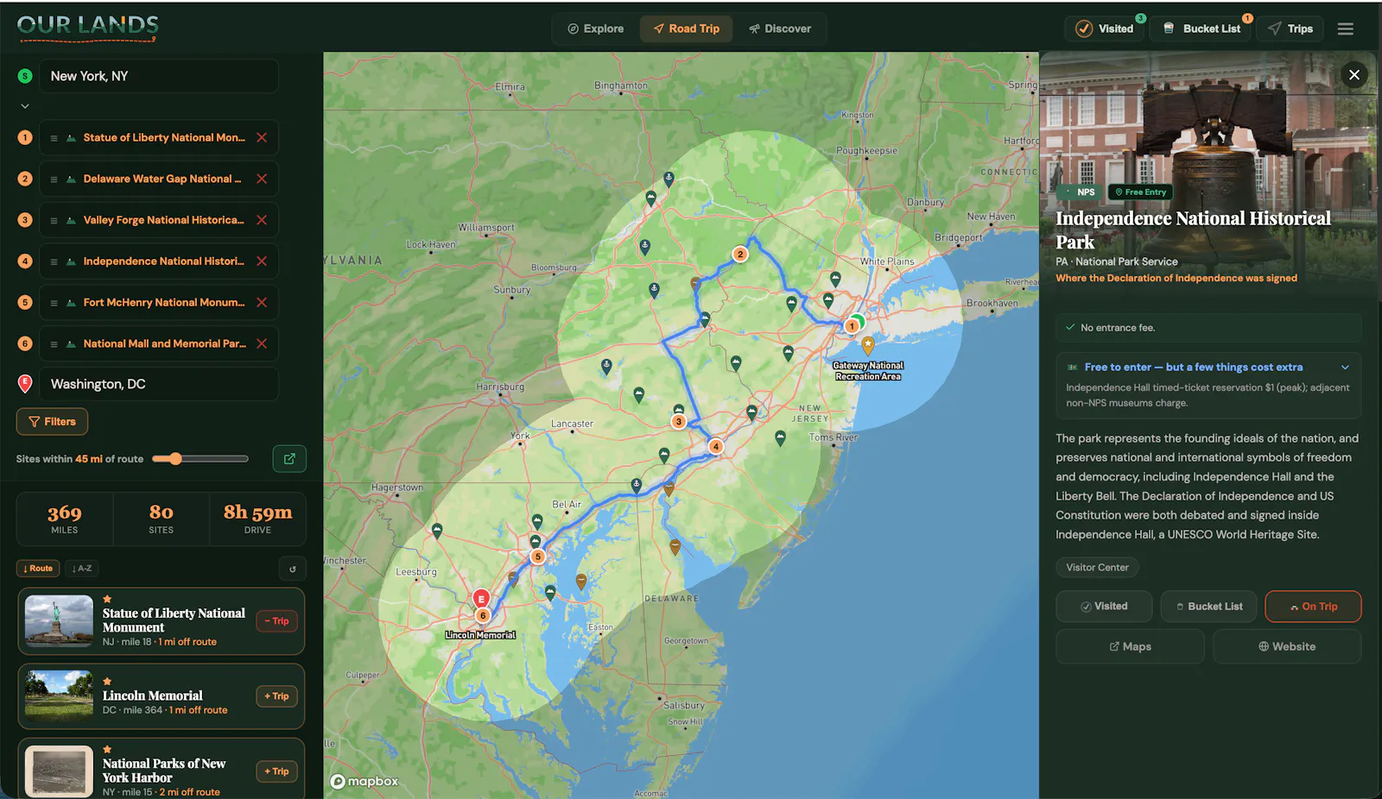The height and width of the screenshot is (799, 1382).
Task: Grab drag handle of Statue of Liberty stop
Action: 54,138
